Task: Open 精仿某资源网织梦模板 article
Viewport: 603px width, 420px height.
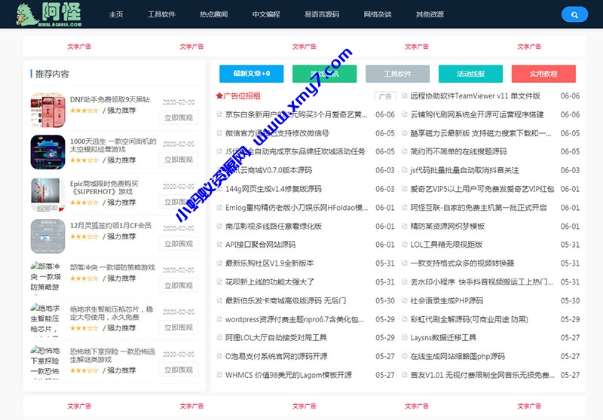Action: 447,226
